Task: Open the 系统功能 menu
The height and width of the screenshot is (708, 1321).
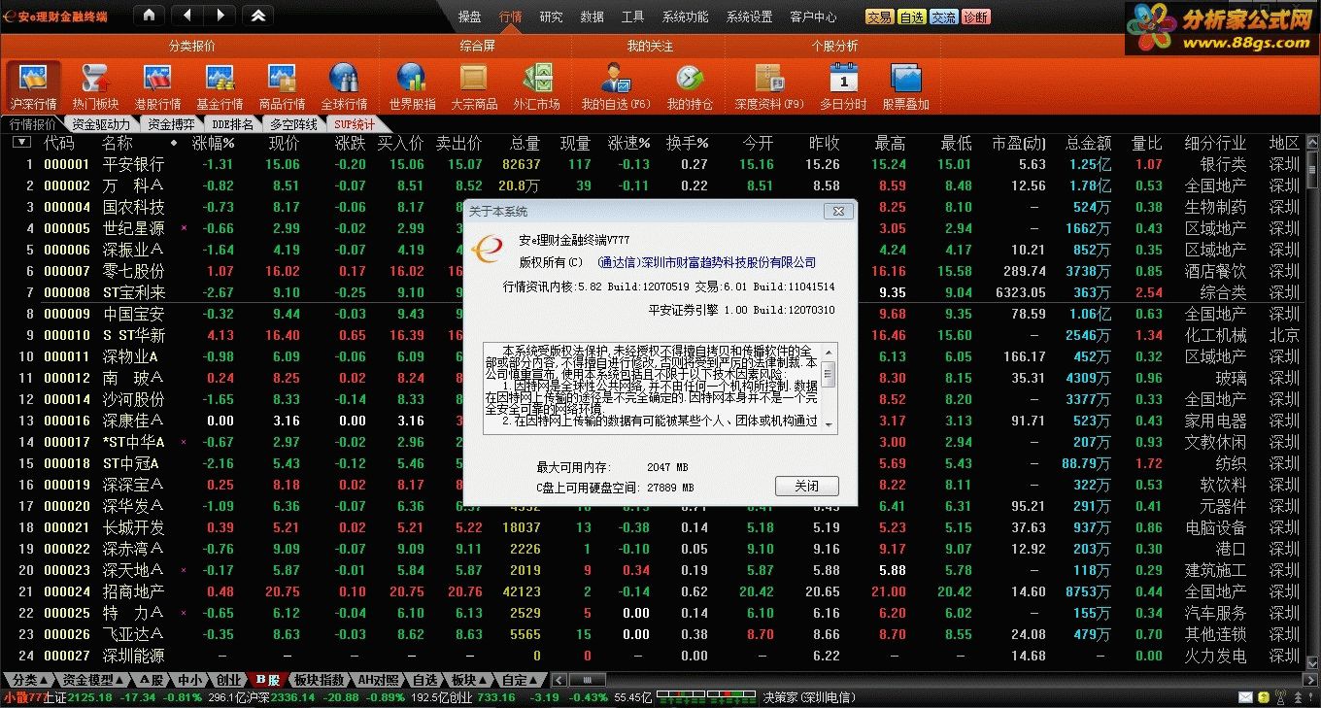Action: pos(685,17)
